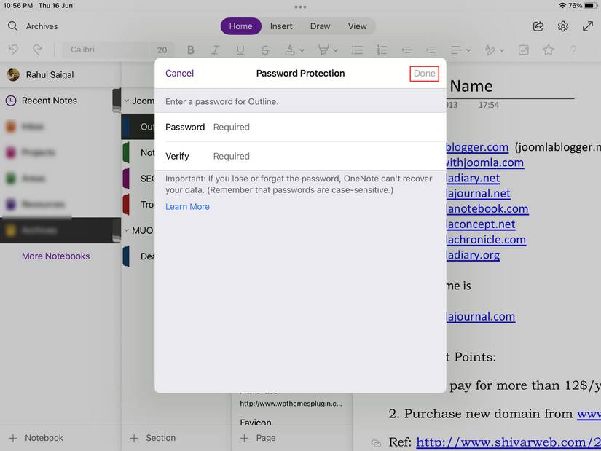Toggle bold text formatting

[x=190, y=50]
